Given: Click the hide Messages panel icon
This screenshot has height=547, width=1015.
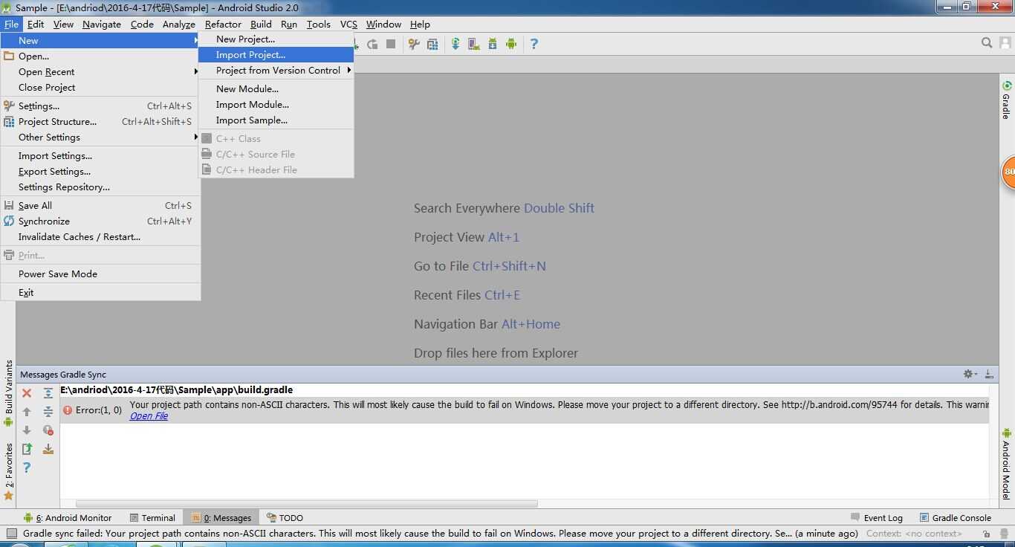Looking at the screenshot, I should [989, 374].
